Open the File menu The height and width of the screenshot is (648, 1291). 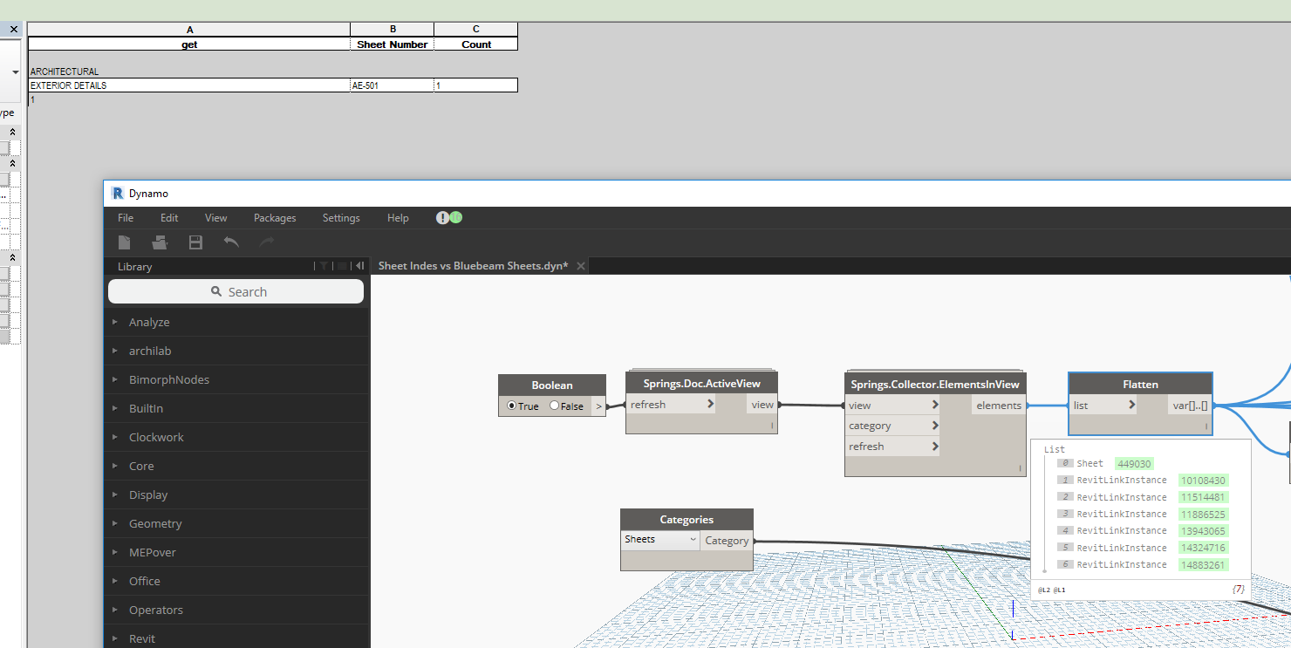(x=126, y=218)
